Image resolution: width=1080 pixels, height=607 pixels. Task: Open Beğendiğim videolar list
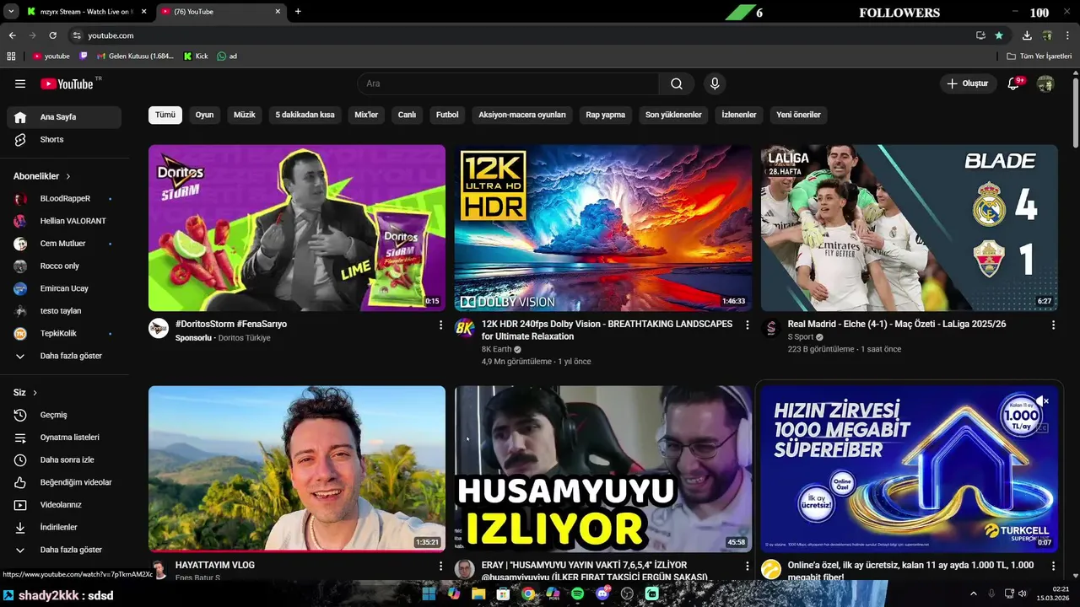click(64, 482)
